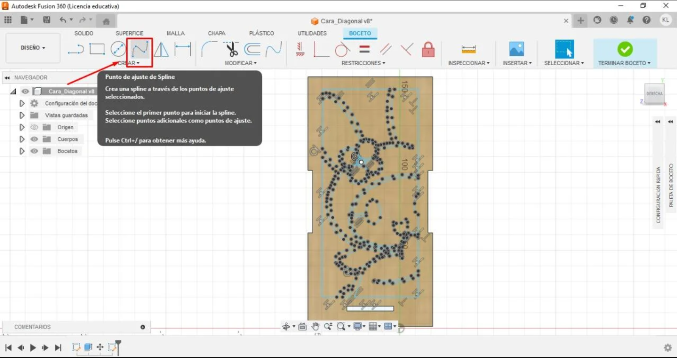Open the RESTRICCIONES dropdown menu
Image resolution: width=677 pixels, height=358 pixels.
pyautogui.click(x=363, y=63)
